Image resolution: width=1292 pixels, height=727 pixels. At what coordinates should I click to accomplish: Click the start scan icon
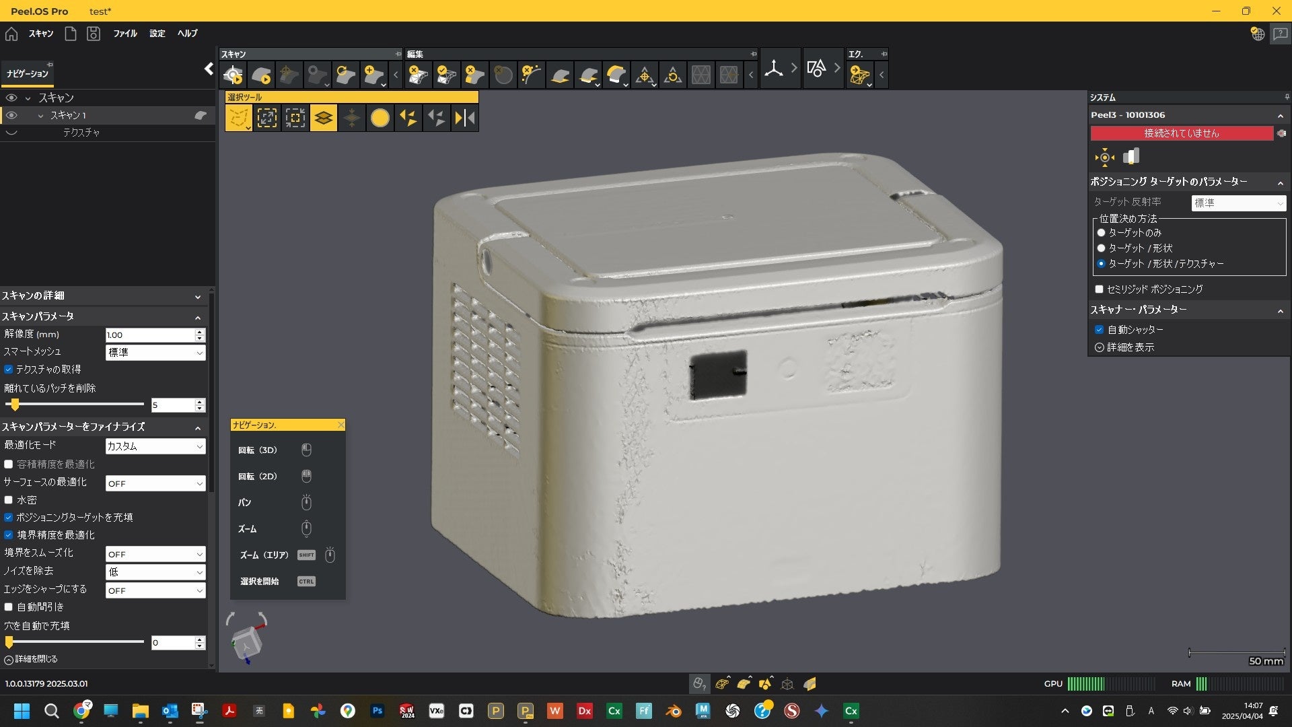[x=261, y=75]
